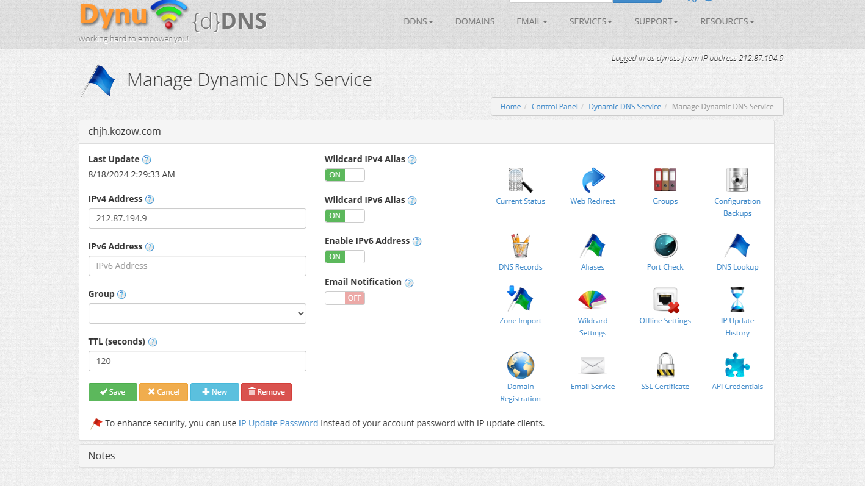The image size is (865, 486).
Task: Click the IPv6 Address input field
Action: point(197,266)
